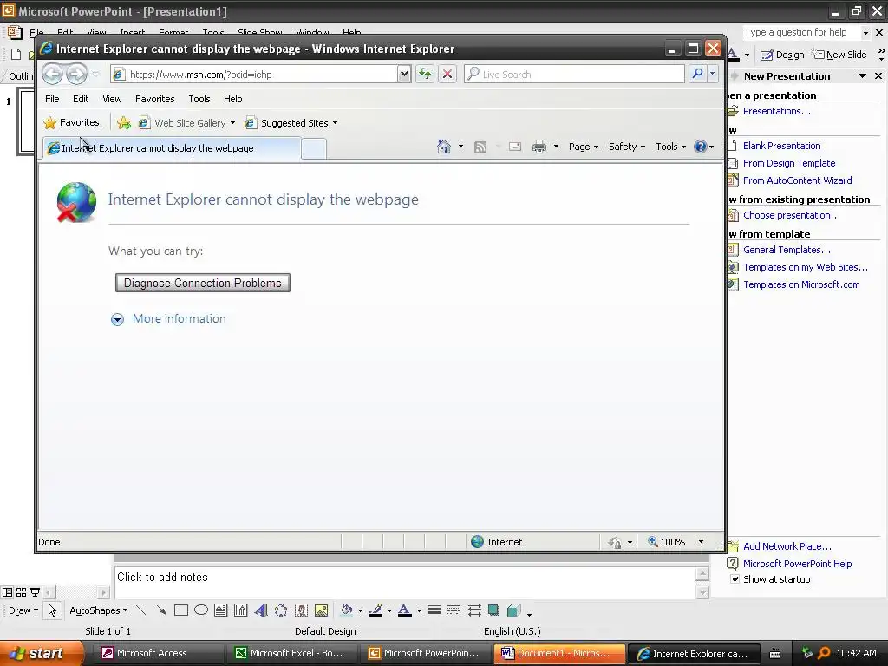Open the Suggested Sites dropdown

coord(336,123)
